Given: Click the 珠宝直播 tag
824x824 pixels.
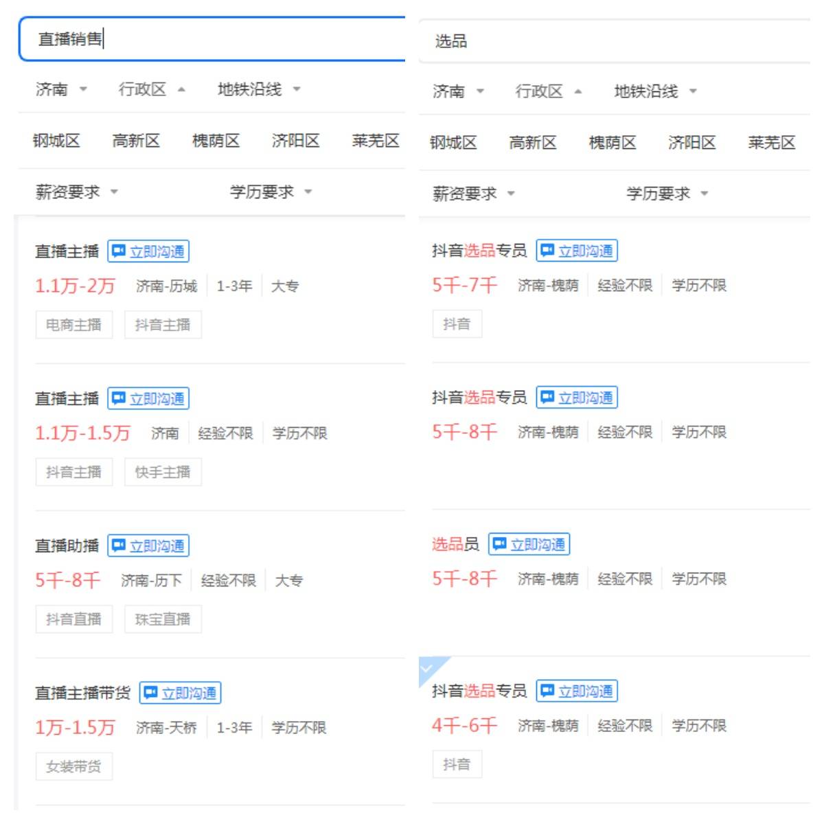Looking at the screenshot, I should point(163,619).
